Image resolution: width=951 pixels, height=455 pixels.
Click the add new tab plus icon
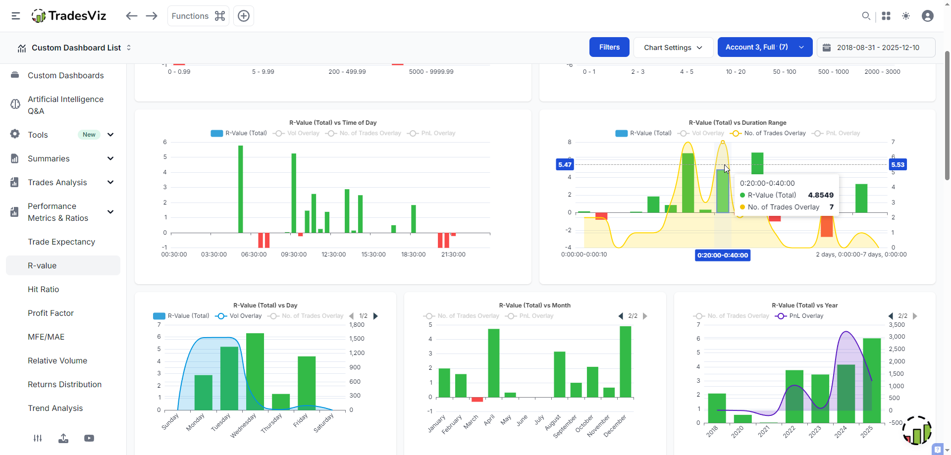click(244, 16)
